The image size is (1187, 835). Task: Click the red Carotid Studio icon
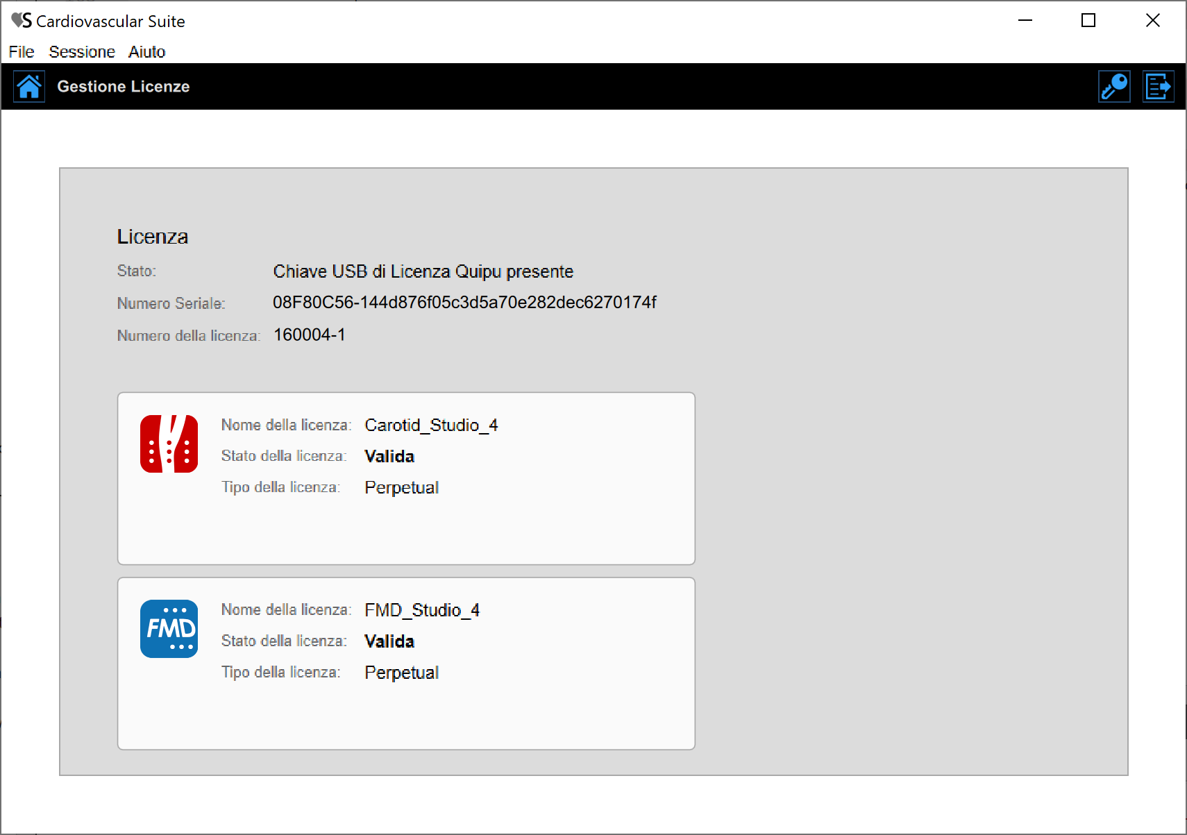[x=169, y=444]
